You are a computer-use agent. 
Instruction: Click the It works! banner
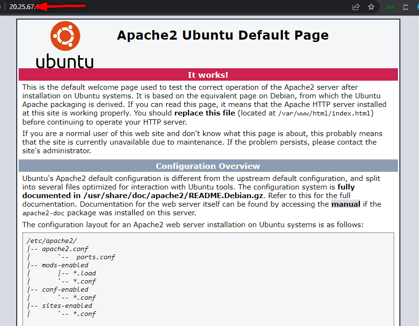click(x=208, y=75)
